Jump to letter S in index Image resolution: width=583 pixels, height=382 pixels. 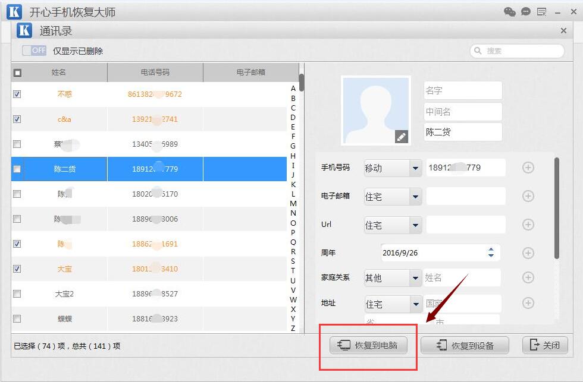coord(293,261)
